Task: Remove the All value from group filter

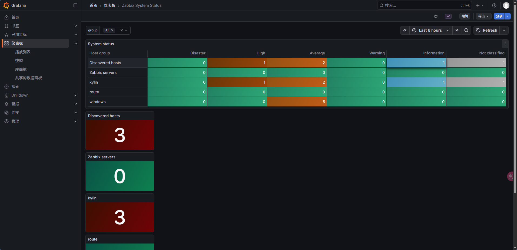Action: (x=112, y=30)
